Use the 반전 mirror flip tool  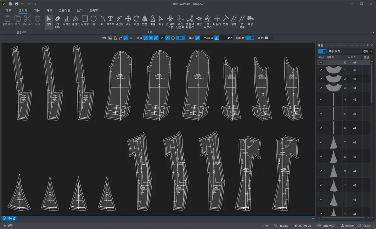click(x=144, y=20)
